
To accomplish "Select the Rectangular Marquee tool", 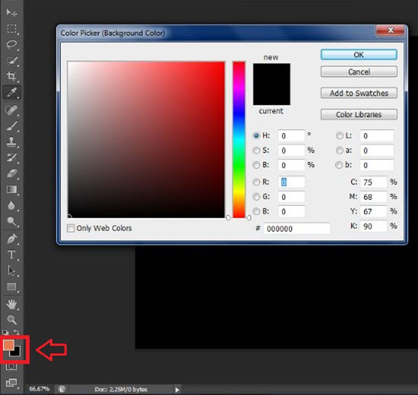I will tap(11, 28).
